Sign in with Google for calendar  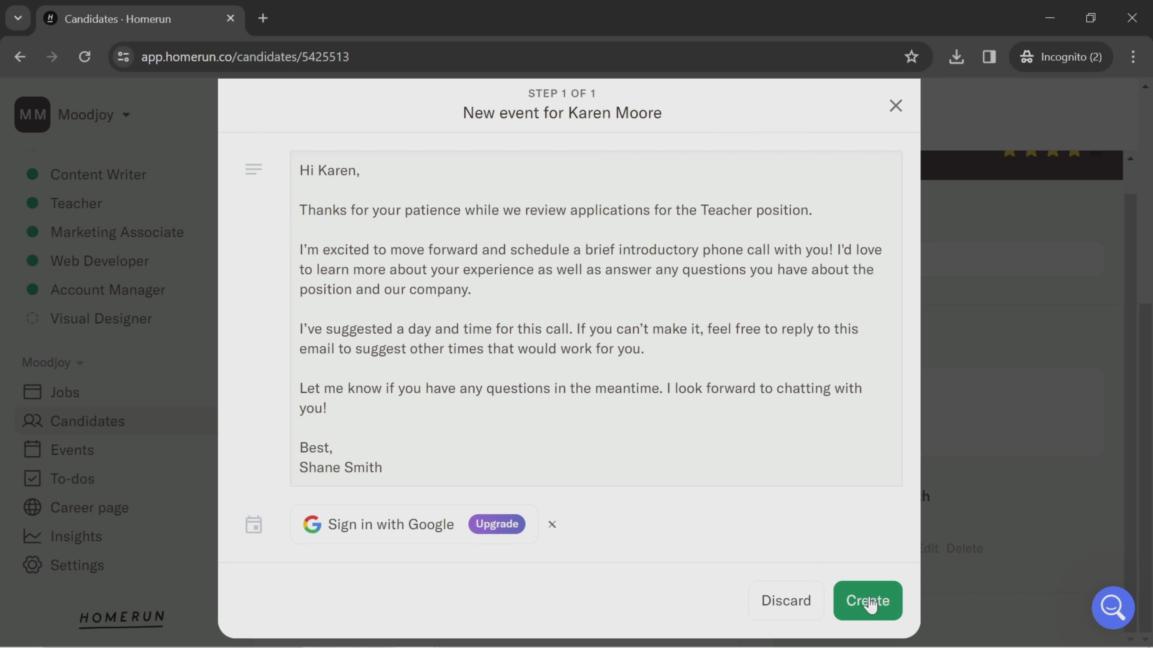(x=414, y=524)
